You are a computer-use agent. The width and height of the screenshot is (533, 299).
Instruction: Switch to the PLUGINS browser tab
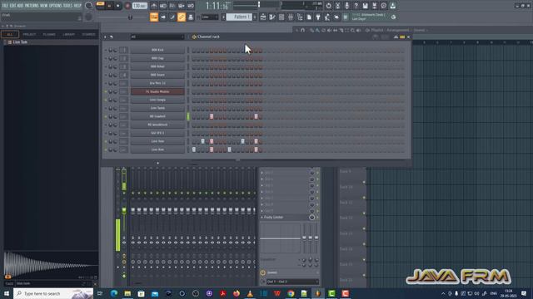coord(49,34)
